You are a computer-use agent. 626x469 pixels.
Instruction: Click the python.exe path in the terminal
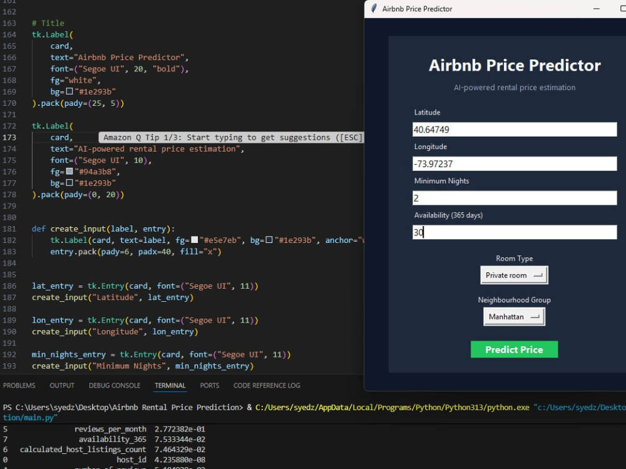[x=393, y=408]
